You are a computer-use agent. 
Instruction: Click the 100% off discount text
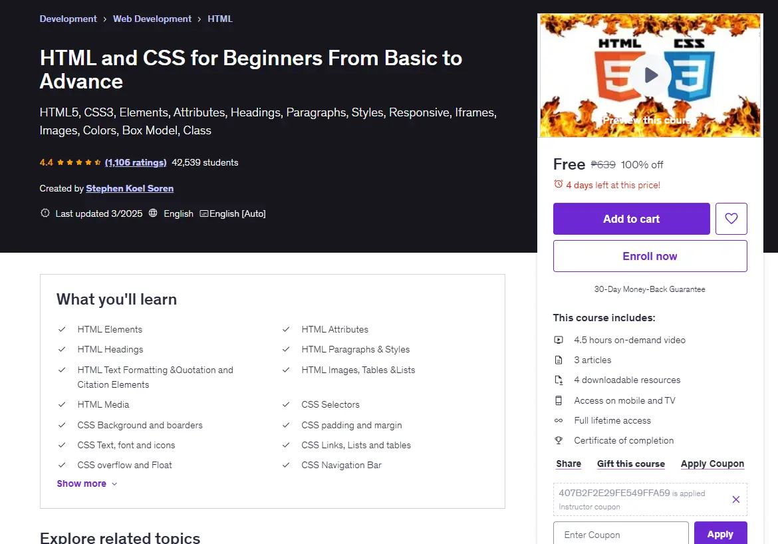click(x=642, y=165)
